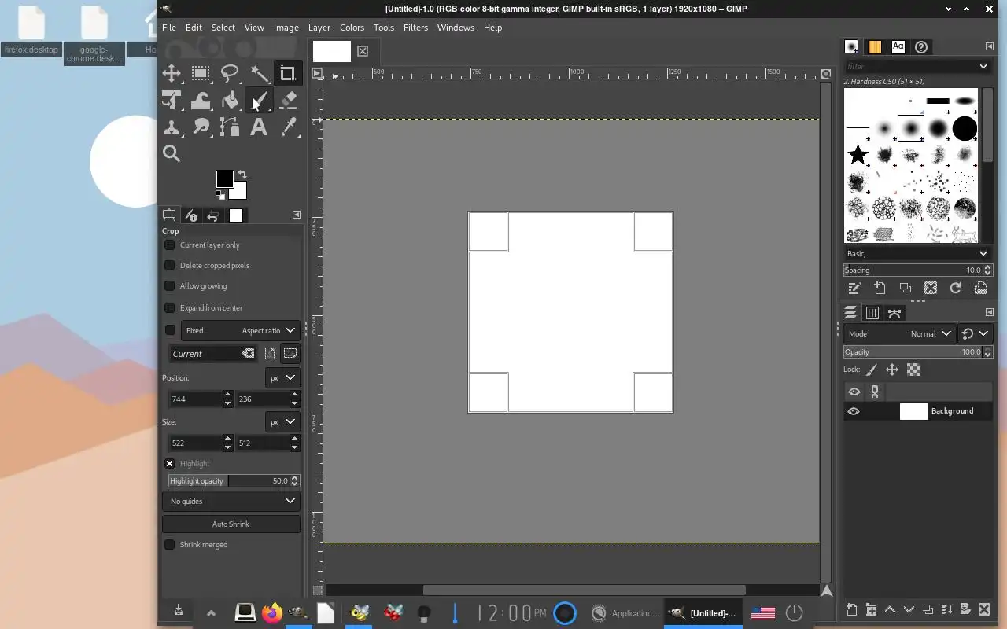Refresh the brushes list
The height and width of the screenshot is (629, 1007).
point(955,289)
